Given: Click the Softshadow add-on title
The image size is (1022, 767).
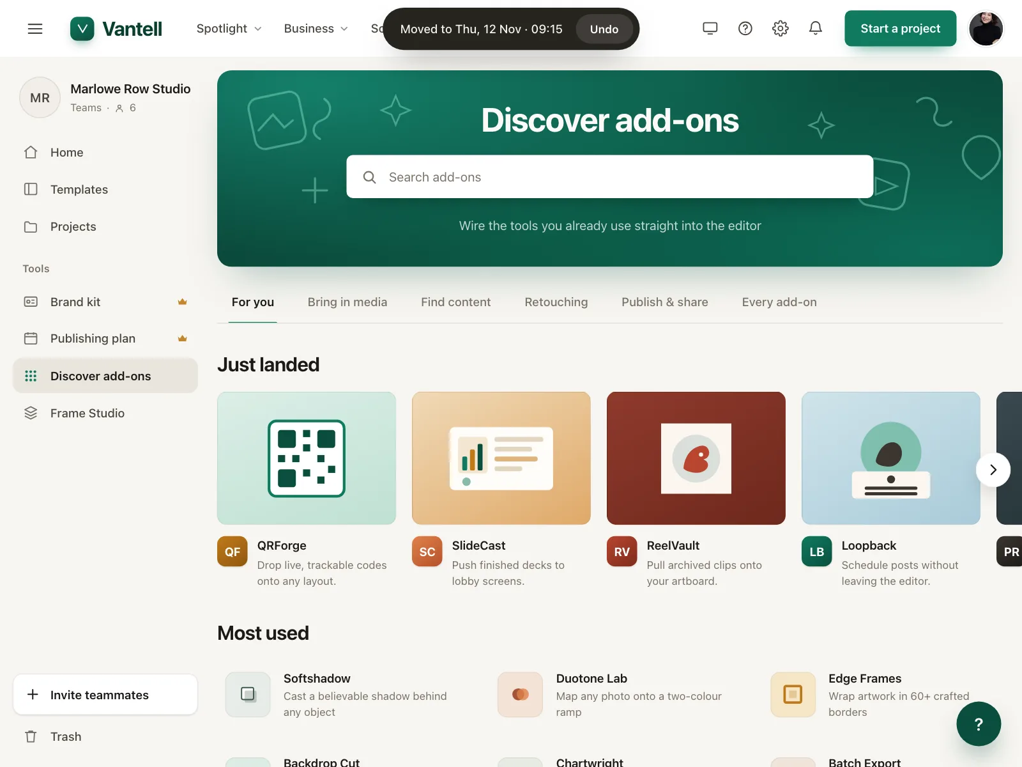Looking at the screenshot, I should pos(317,679).
